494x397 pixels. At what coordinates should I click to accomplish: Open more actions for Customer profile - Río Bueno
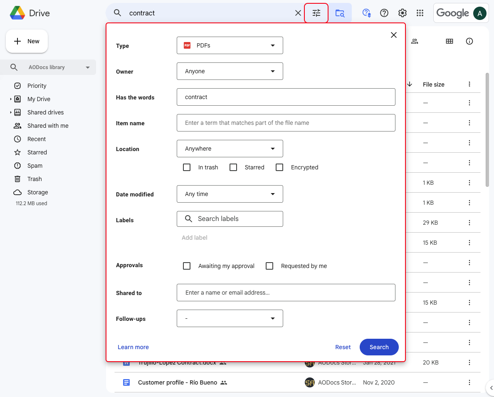tap(469, 382)
